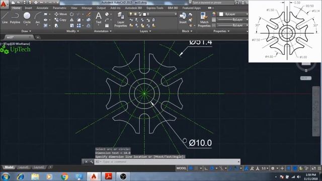Viewport: 322px width, 181px height.
Task: Expand the Annotation panel
Action: pyautogui.click(x=103, y=31)
